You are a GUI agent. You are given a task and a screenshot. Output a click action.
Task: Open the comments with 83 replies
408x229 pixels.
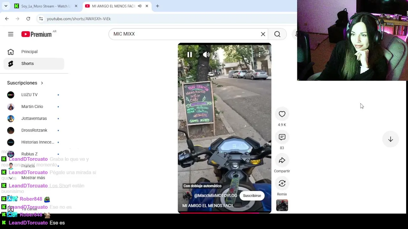click(x=282, y=137)
